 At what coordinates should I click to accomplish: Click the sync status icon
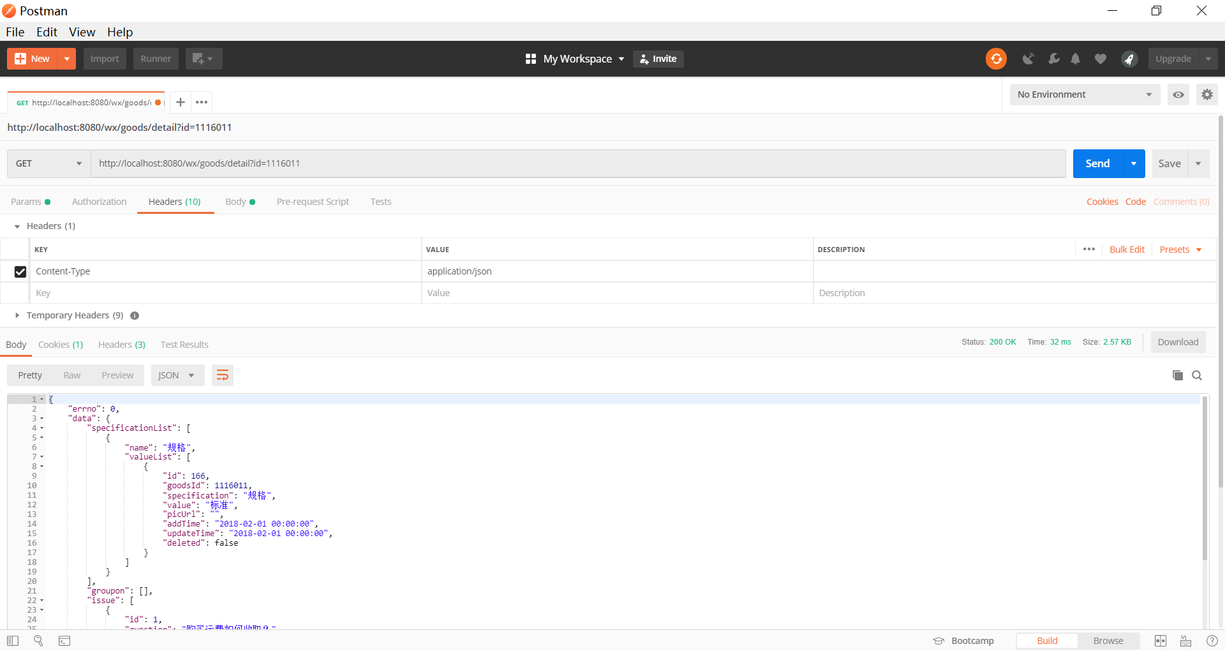[996, 59]
